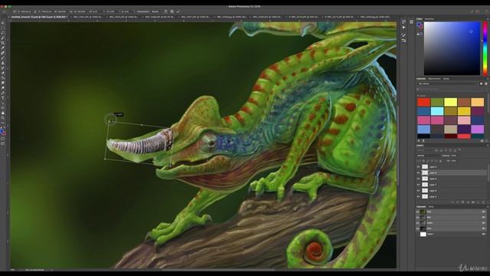This screenshot has height=276, width=490.
Task: Open the layer filter kind dropdown
Action: point(424,150)
